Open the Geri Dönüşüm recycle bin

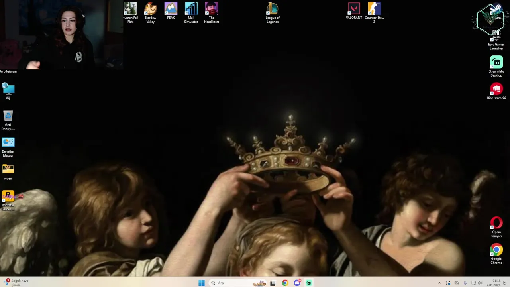[8, 120]
